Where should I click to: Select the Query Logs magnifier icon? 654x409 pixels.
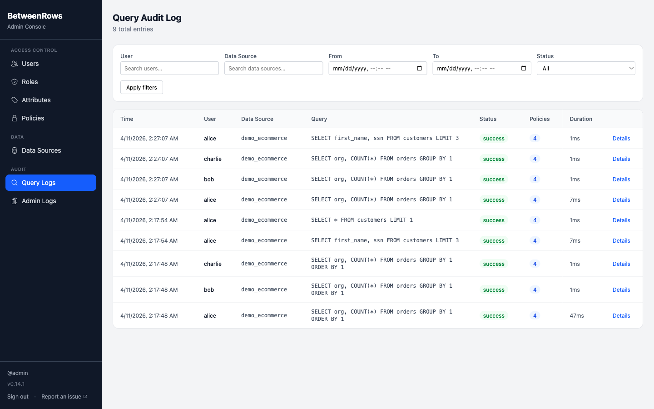[15, 183]
